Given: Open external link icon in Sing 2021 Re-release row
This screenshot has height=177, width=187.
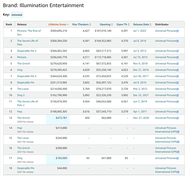Looking at the screenshot, I should pyautogui.click(x=177, y=158).
